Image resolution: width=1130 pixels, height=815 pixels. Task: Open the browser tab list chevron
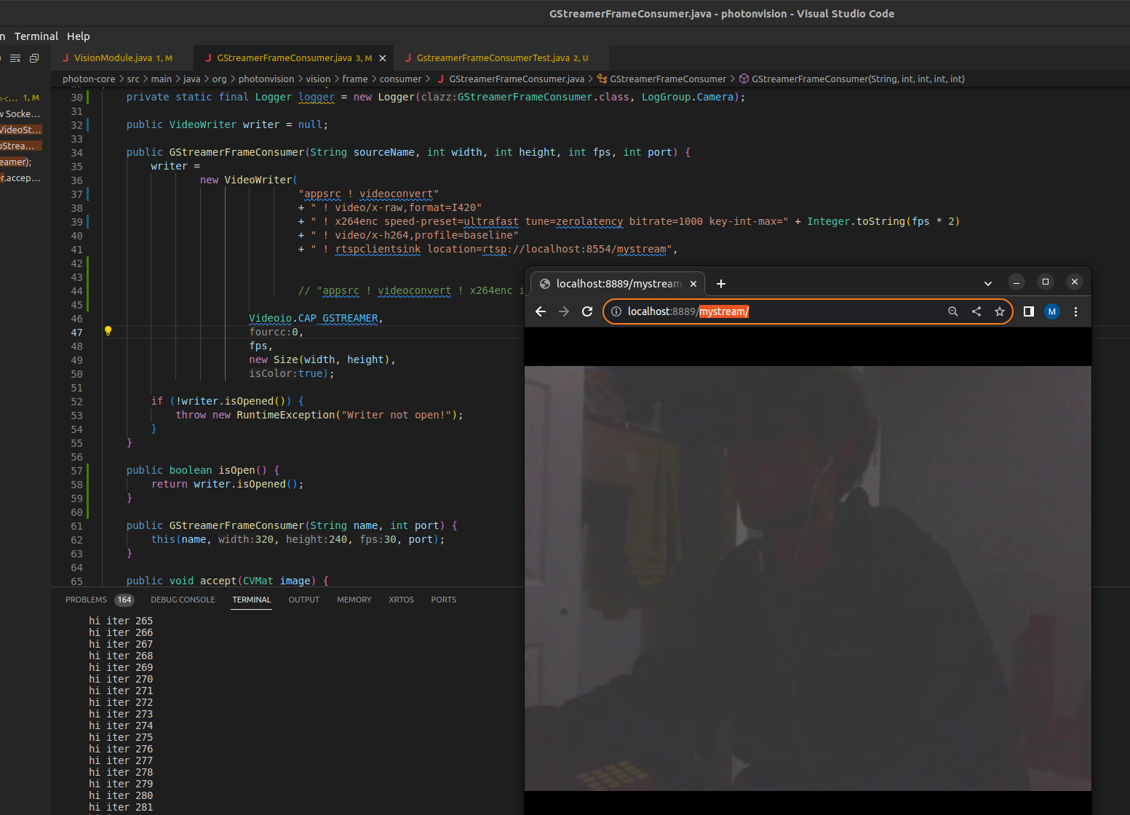[x=987, y=283]
